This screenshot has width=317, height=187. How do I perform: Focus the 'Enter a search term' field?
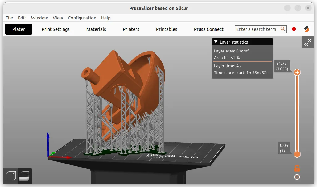(x=257, y=29)
